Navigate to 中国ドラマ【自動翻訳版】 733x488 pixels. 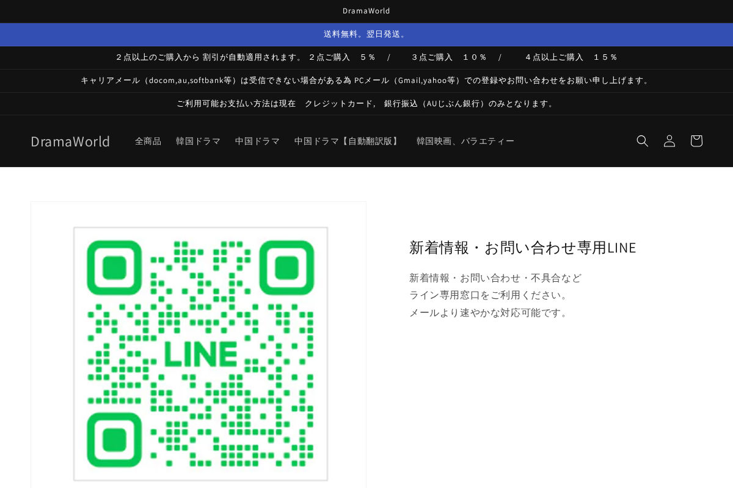coord(348,141)
